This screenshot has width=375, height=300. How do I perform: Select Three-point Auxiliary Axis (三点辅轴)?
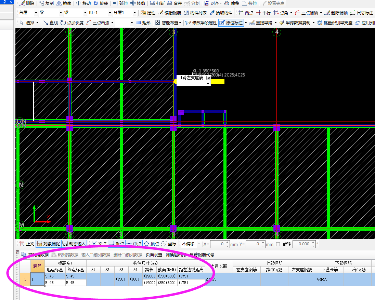[x=306, y=13]
